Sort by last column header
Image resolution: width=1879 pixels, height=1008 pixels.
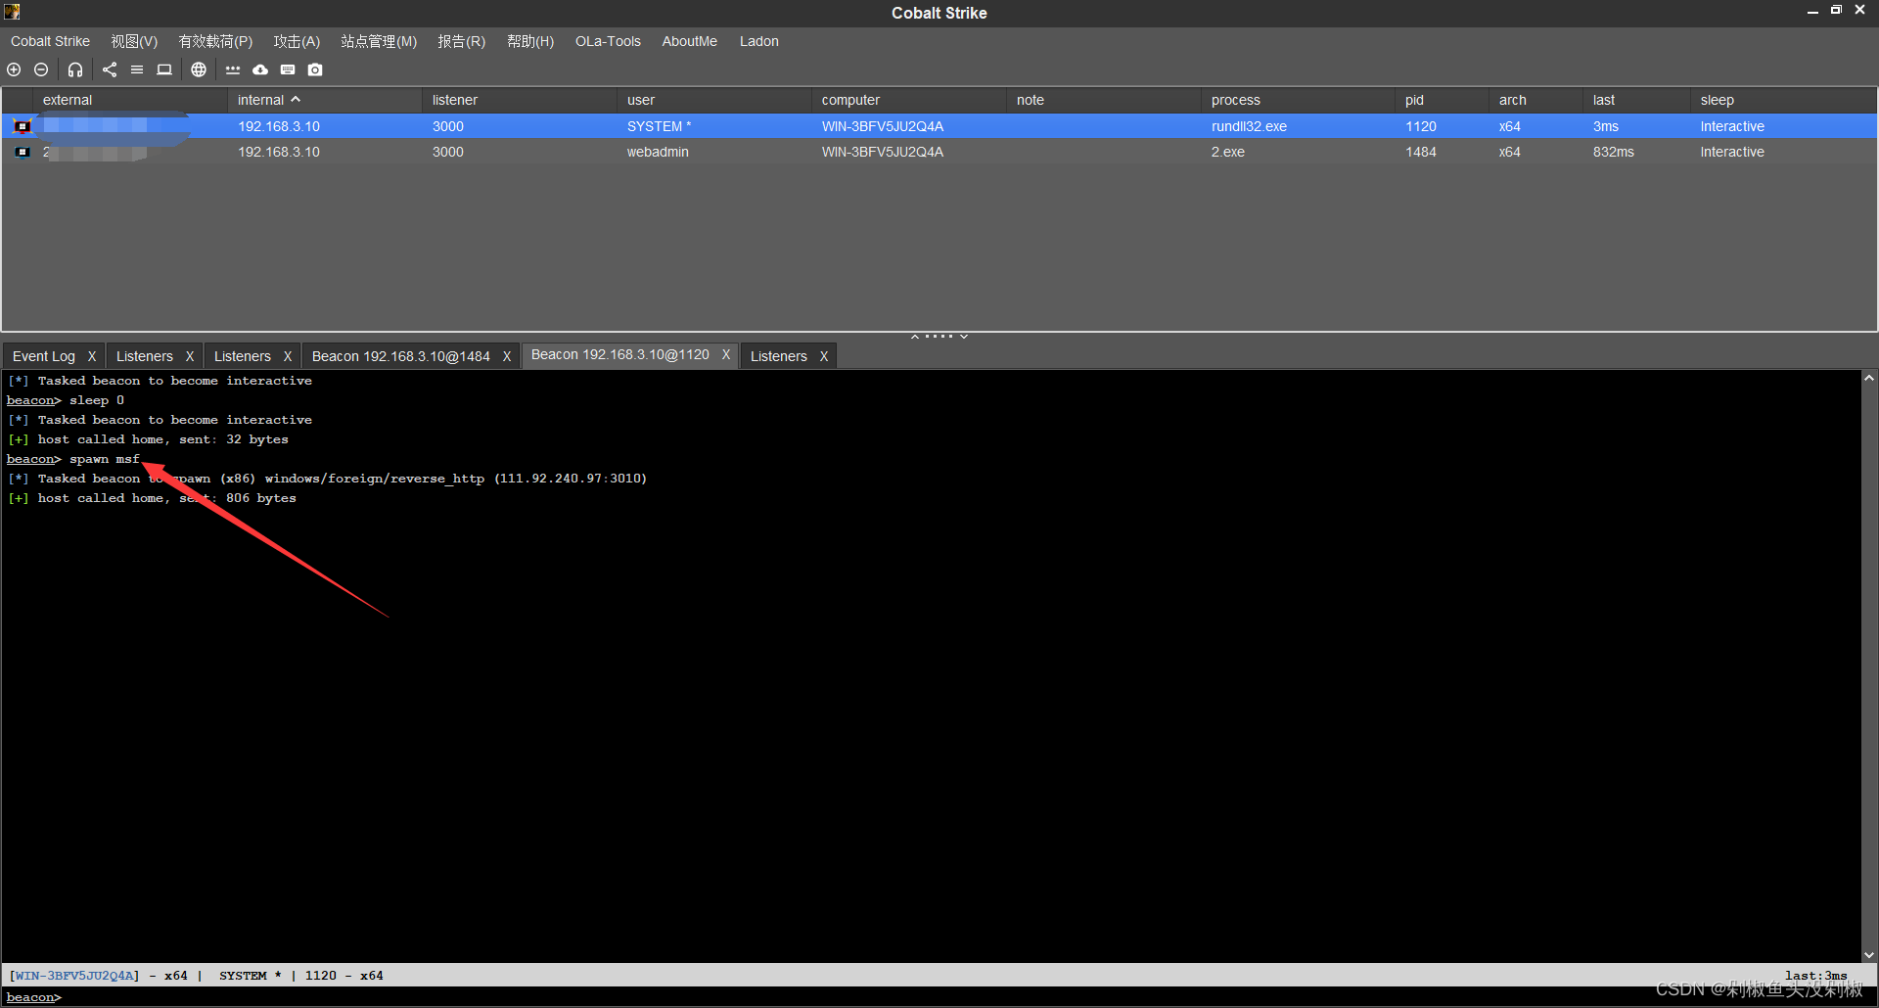pos(1637,100)
